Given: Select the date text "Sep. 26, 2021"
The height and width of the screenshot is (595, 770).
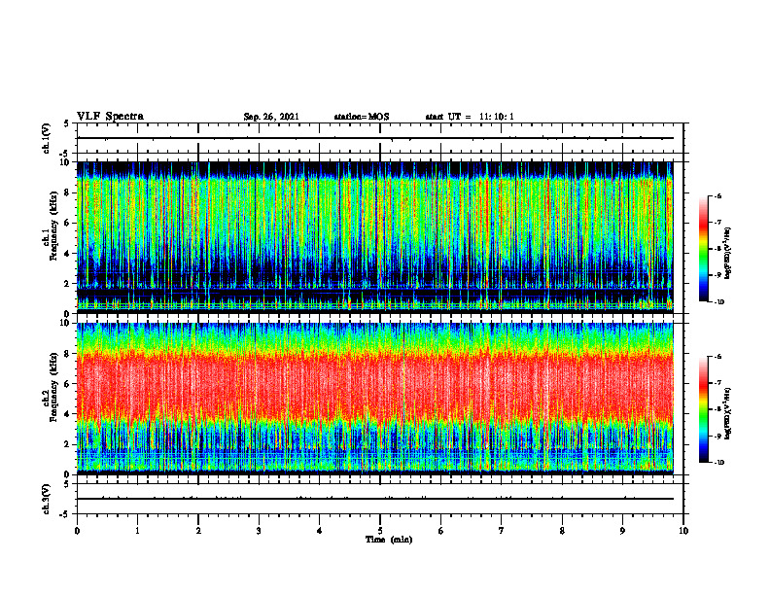Looking at the screenshot, I should (x=271, y=117).
